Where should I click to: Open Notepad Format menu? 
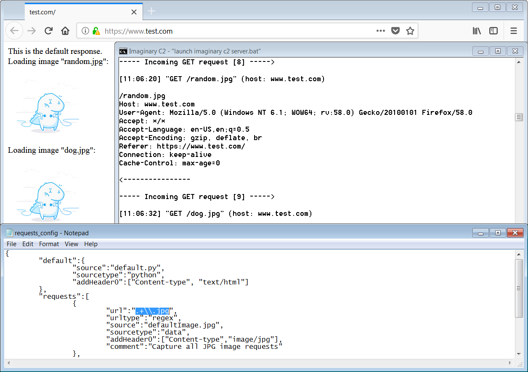tap(49, 244)
